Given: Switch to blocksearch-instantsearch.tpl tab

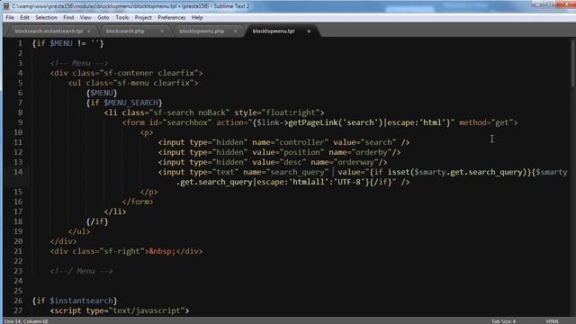Looking at the screenshot, I should [49, 31].
